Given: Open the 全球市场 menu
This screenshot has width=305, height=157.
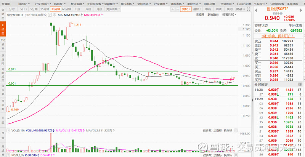Looking at the screenshot, I should click(x=144, y=4).
